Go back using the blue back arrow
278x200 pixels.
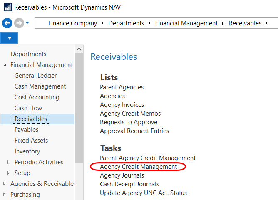(x=7, y=23)
